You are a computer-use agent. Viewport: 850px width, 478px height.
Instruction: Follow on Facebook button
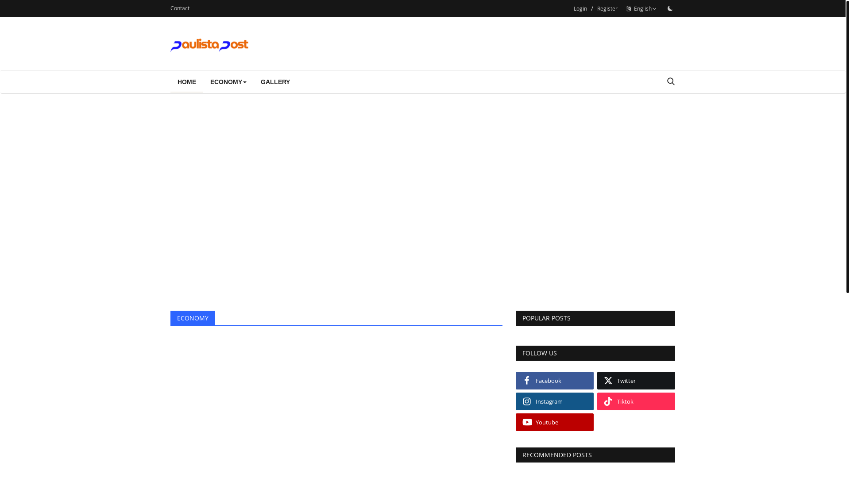555,381
